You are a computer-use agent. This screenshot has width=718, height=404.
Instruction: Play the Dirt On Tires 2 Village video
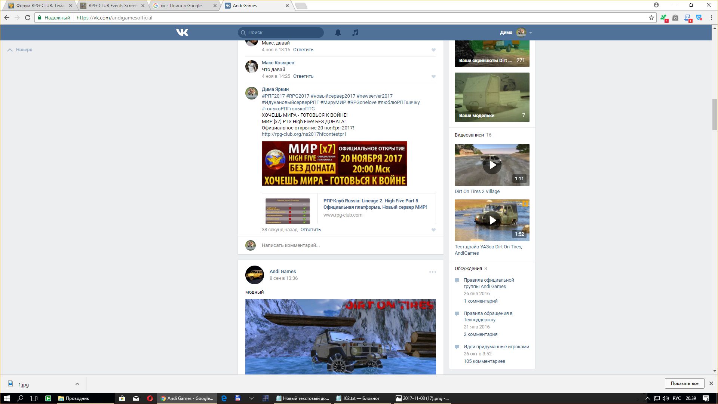[492, 165]
